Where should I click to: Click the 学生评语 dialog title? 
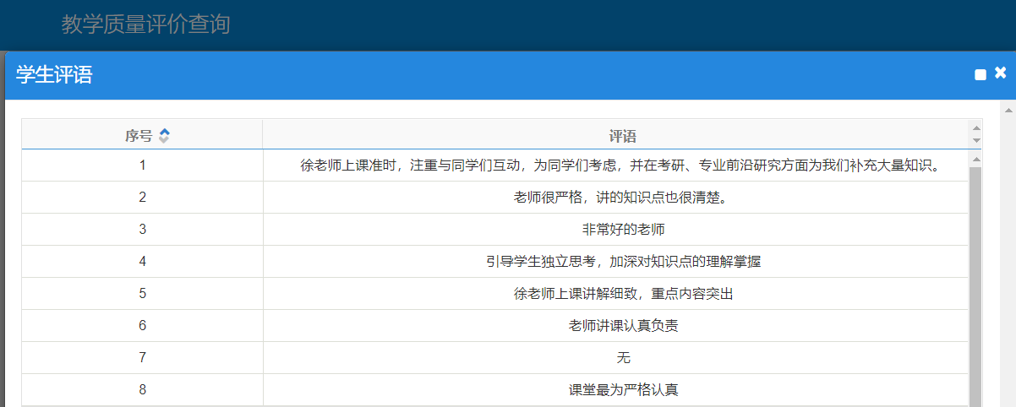[x=54, y=75]
